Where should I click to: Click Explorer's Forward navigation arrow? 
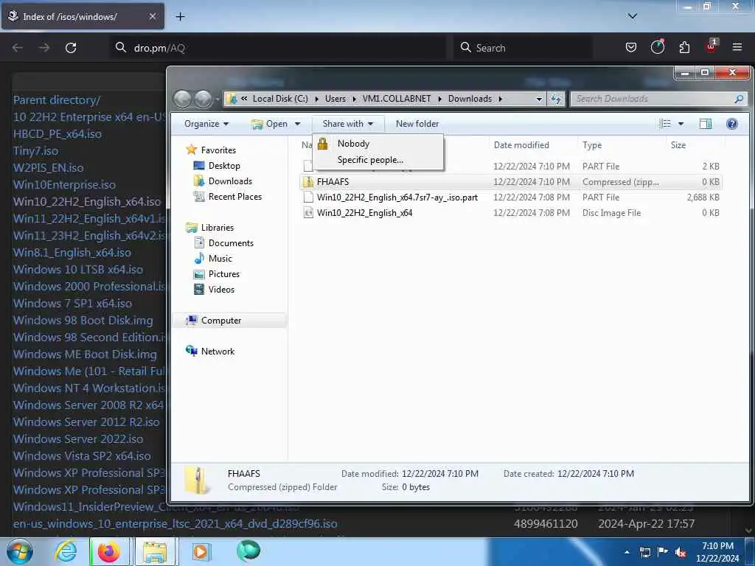203,99
